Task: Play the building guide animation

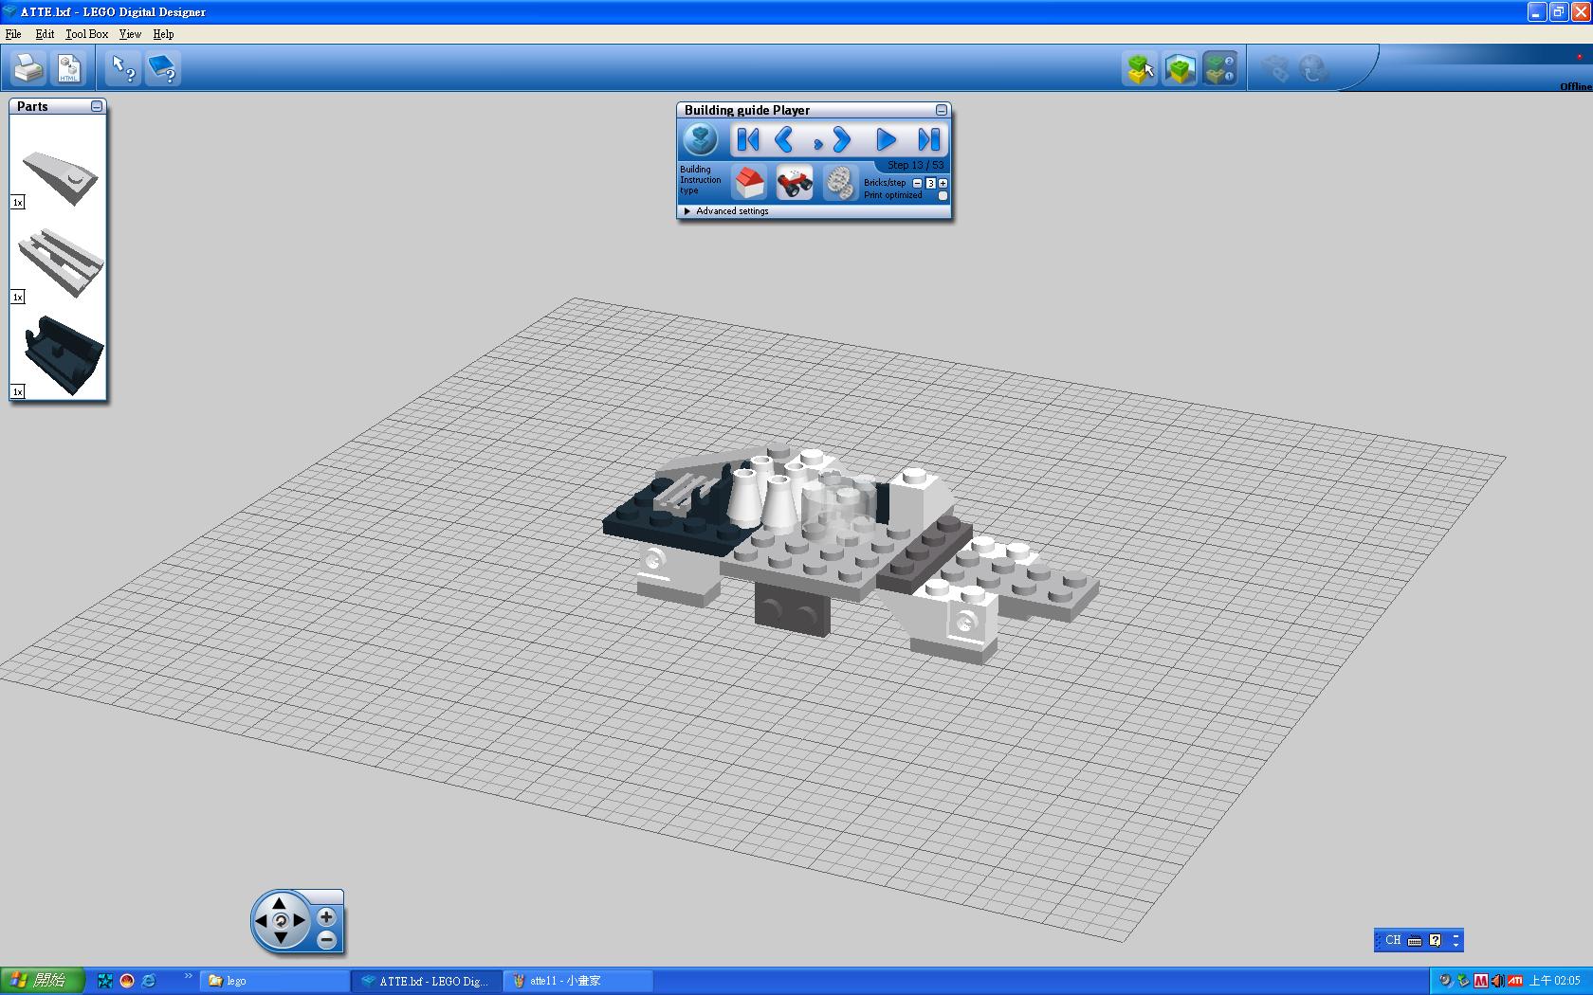Action: 886,140
